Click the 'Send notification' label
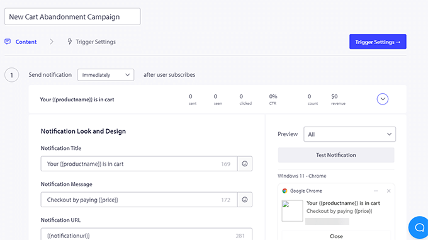Viewport: 428px width, 240px height. [50, 75]
